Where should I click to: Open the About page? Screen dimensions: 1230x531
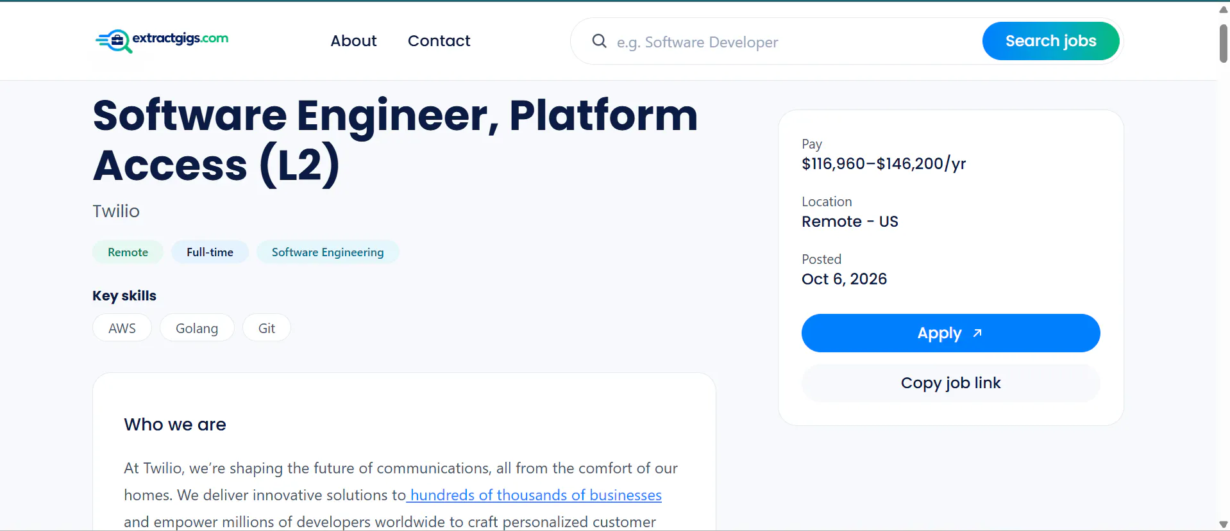click(353, 41)
